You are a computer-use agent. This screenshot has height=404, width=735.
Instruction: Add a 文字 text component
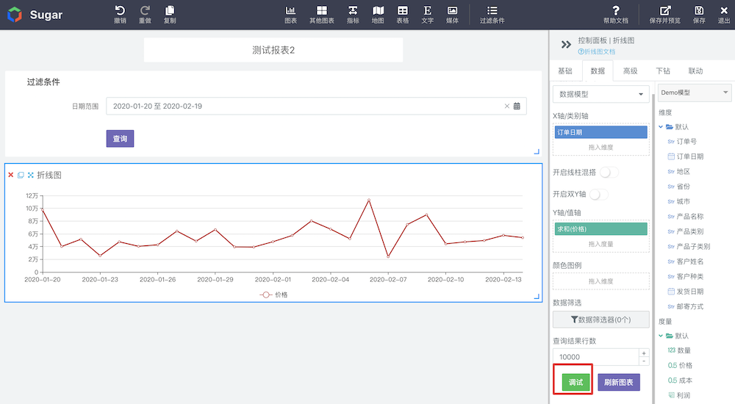click(428, 15)
